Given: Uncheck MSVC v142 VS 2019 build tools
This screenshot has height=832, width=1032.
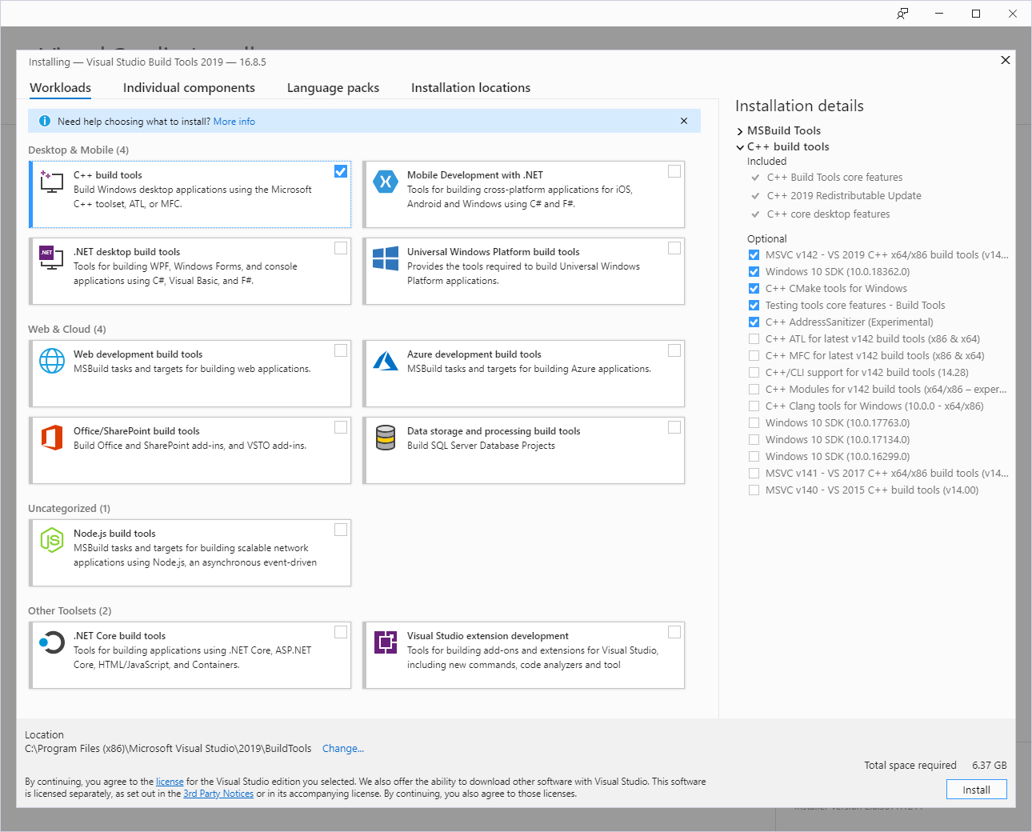Looking at the screenshot, I should pos(754,255).
